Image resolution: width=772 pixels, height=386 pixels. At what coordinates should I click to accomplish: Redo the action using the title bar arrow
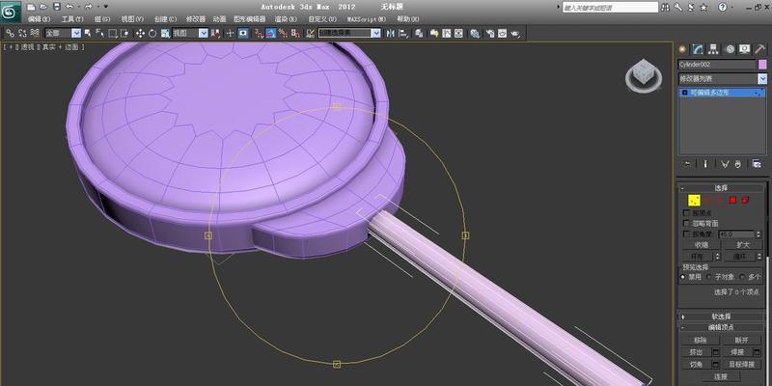[88, 7]
